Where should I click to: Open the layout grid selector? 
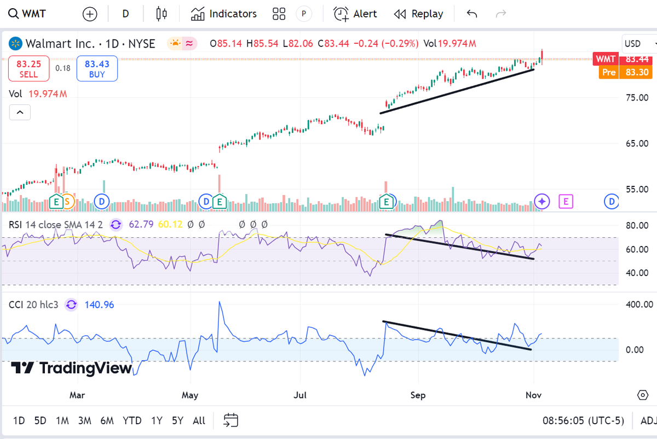[279, 13]
